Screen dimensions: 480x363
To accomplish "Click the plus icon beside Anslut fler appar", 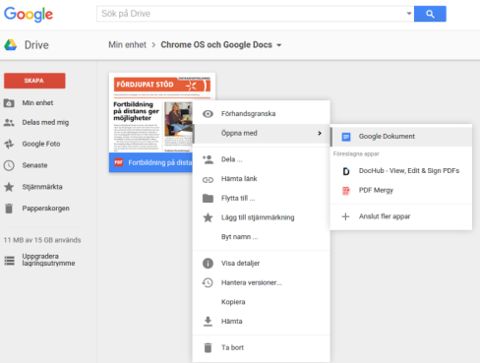I will (345, 216).
